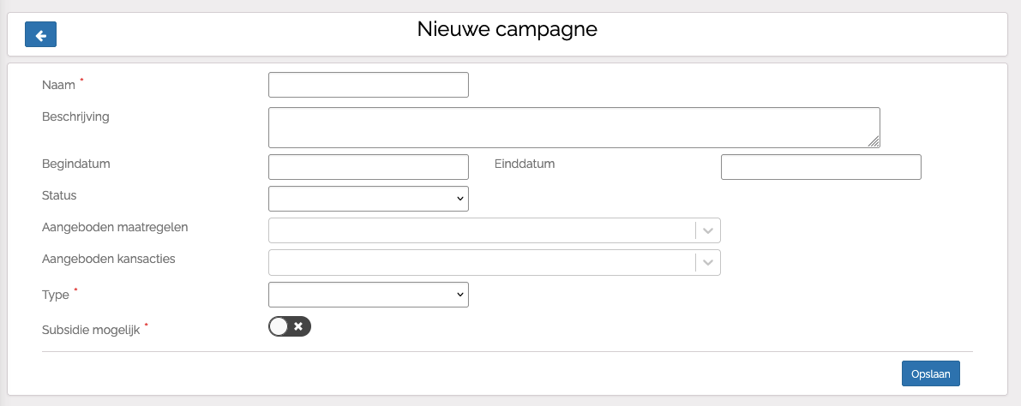Click the Einddatum label text
1021x406 pixels.
click(x=525, y=164)
